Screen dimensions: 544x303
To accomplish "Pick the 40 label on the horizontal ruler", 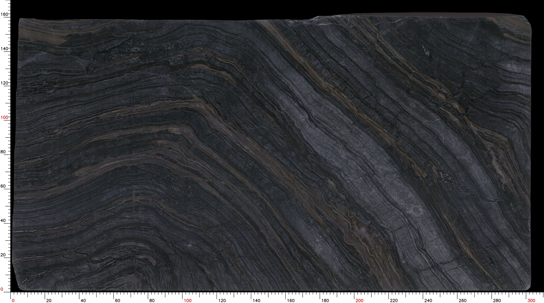I will 83,300.
